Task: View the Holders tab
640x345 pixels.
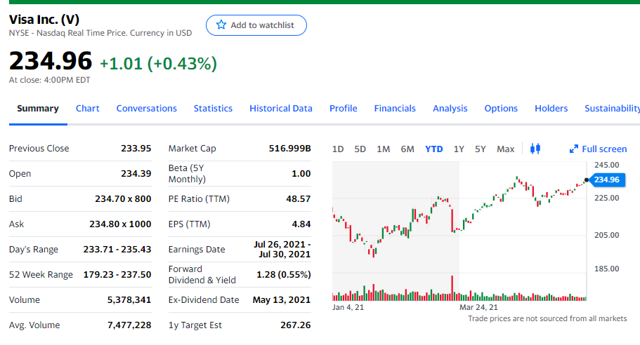Action: point(551,108)
